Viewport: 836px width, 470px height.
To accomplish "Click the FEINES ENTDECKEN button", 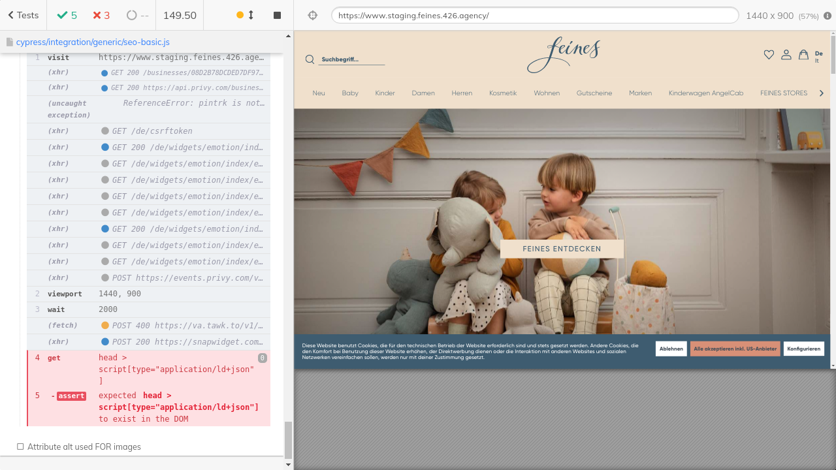I will tap(562, 249).
